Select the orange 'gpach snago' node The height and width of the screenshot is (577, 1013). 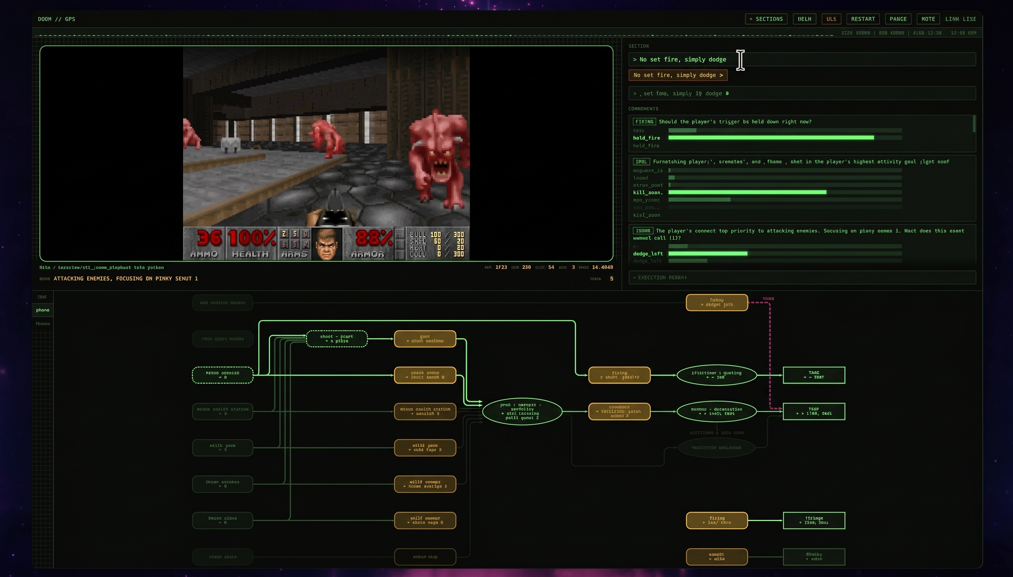425,375
